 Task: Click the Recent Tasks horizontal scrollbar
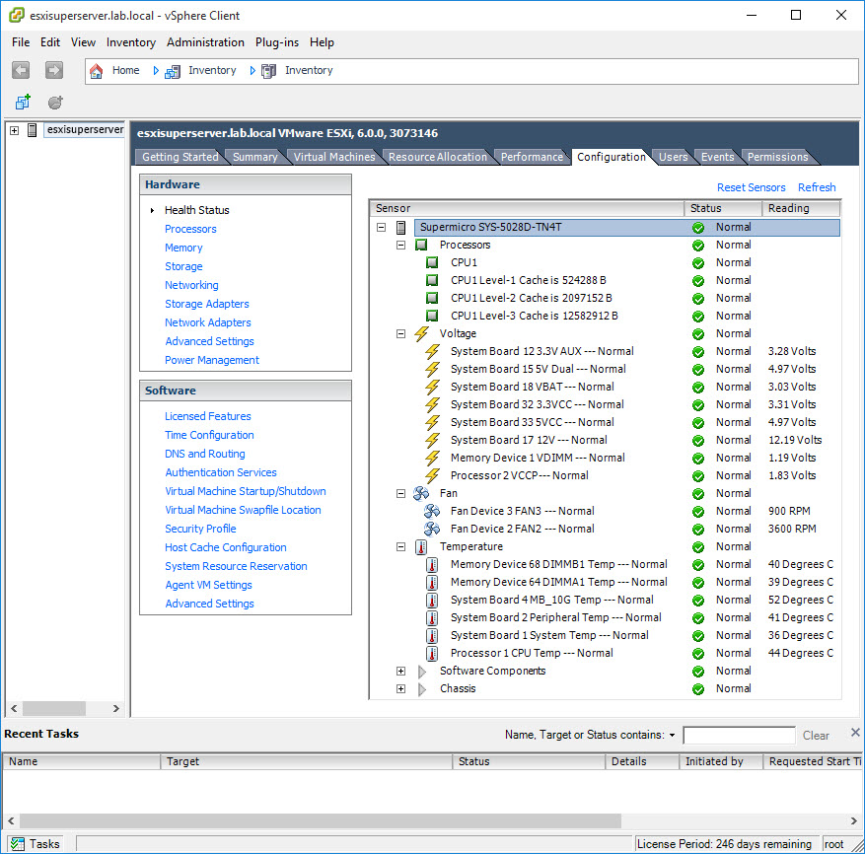click(x=321, y=820)
